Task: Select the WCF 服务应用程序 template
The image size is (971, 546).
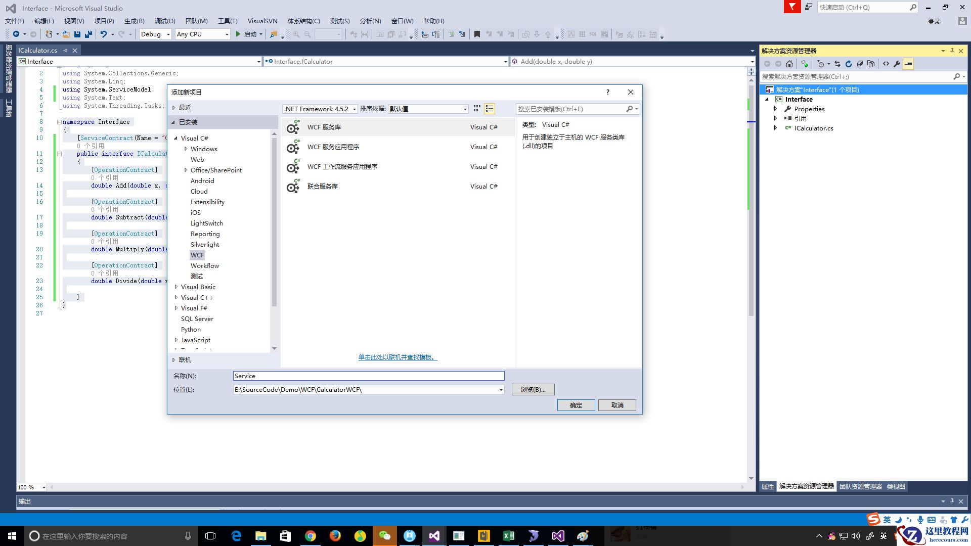Action: pyautogui.click(x=333, y=147)
